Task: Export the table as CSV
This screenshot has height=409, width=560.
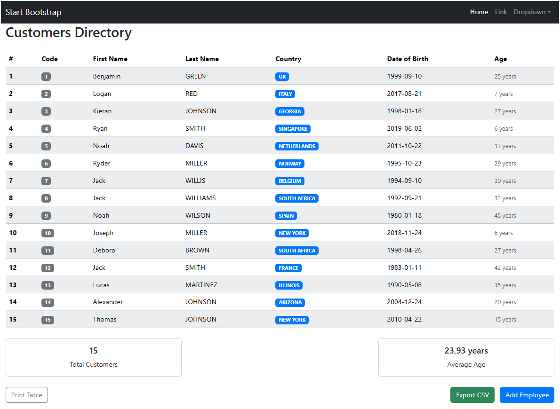Action: click(472, 395)
